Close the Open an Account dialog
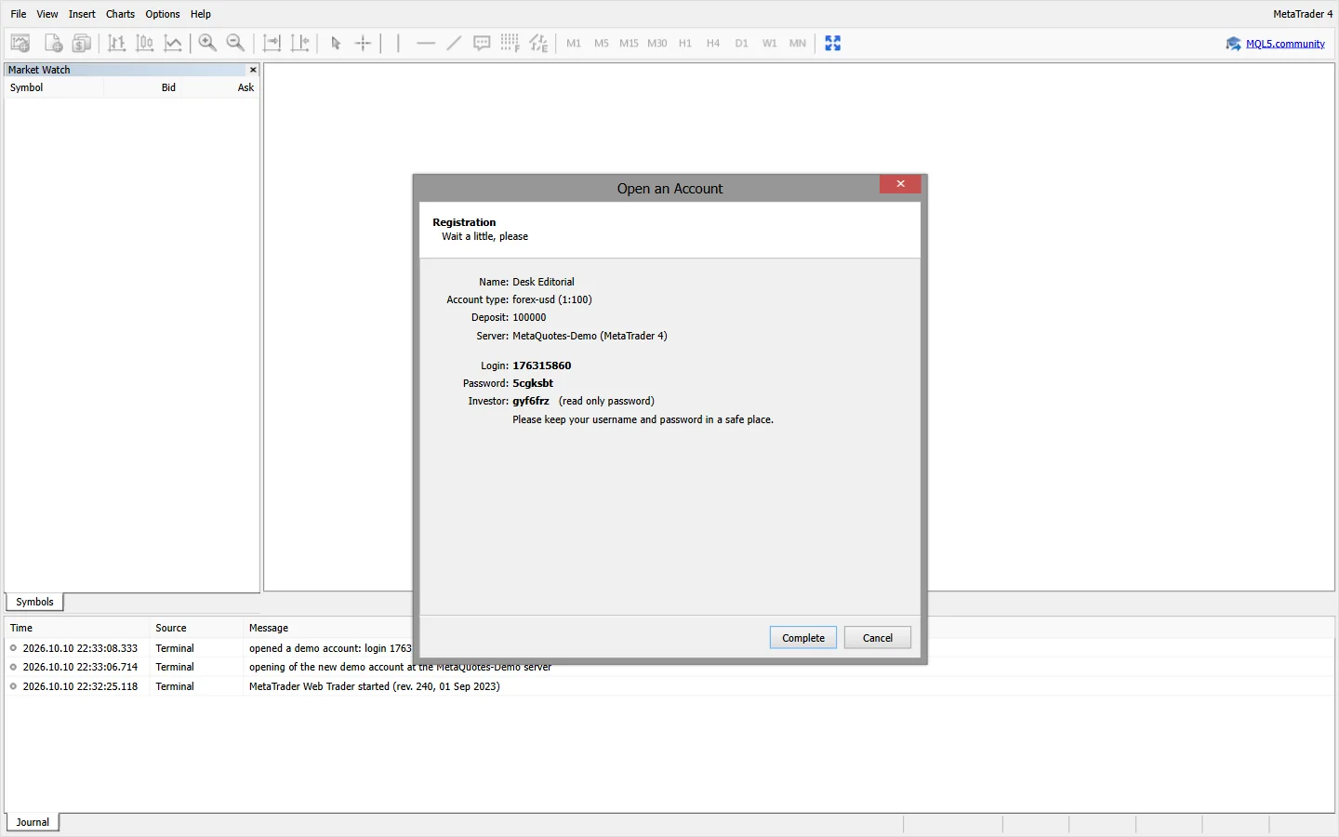Screen dimensions: 1339x837 pos(900,184)
